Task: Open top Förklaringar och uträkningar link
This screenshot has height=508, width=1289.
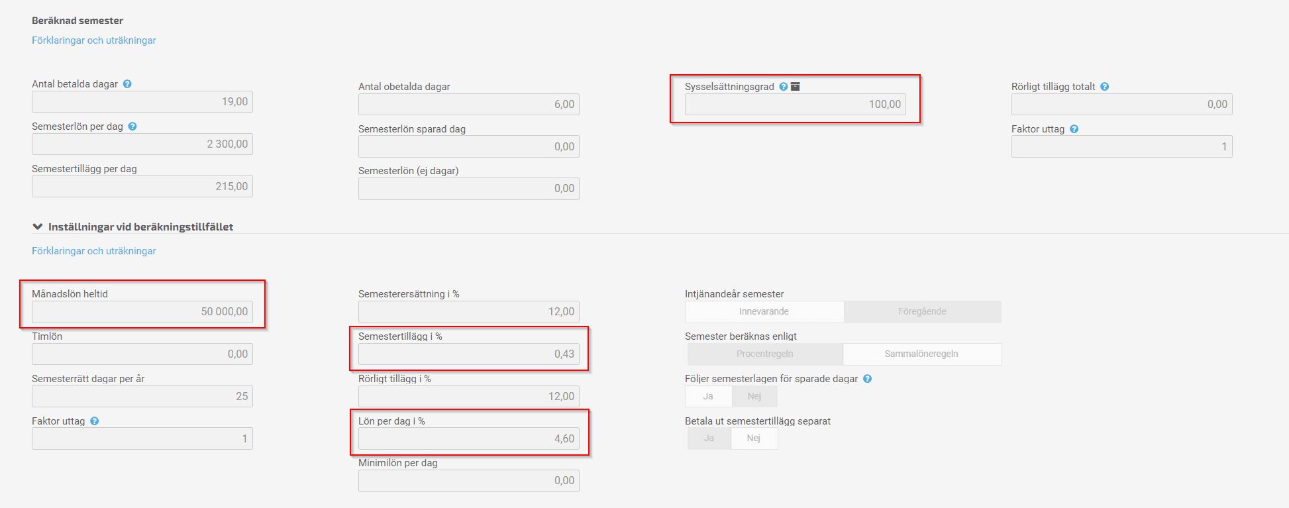Action: 94,40
